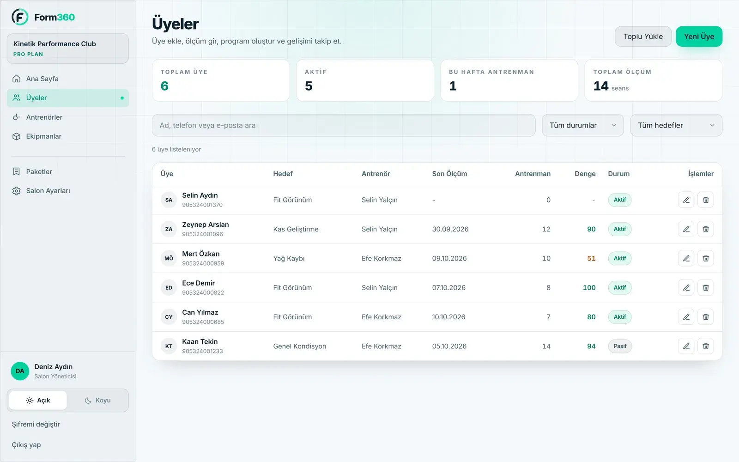739x462 pixels.
Task: Click the Son Ölçüm column header
Action: click(449, 174)
